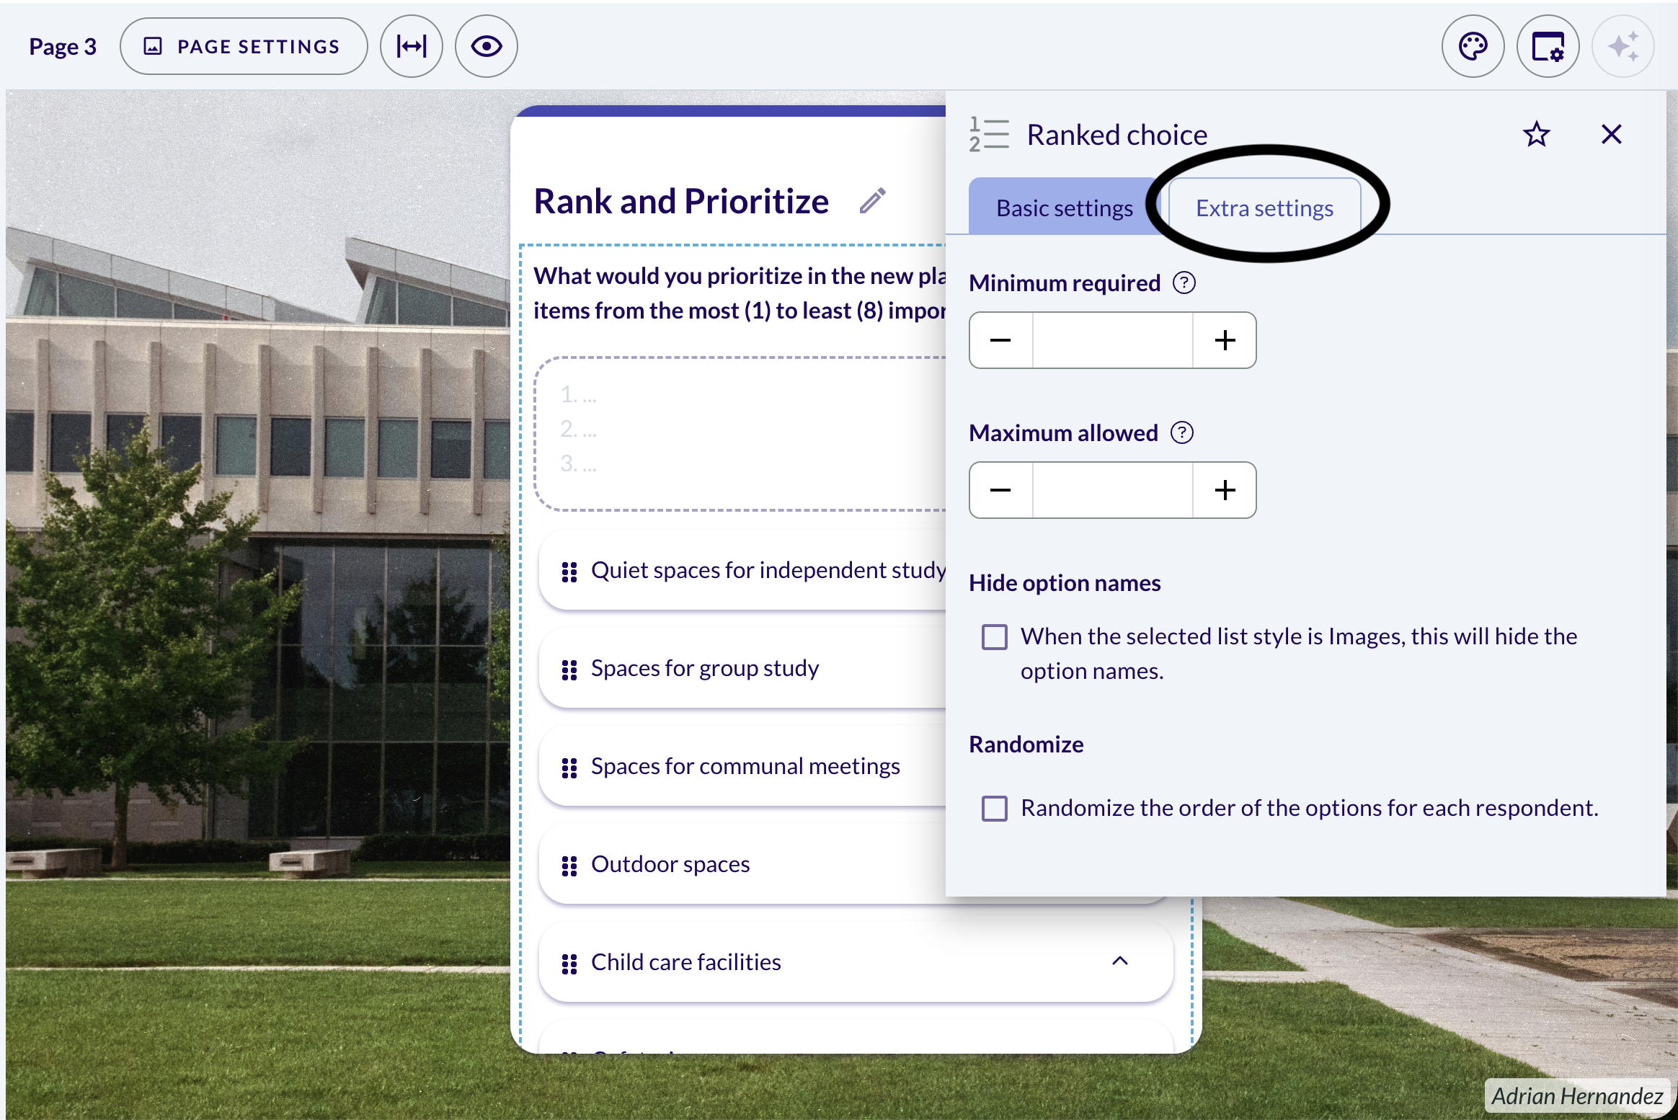Show help for Minimum required
Screen dimensions: 1678x1120
(x=1184, y=283)
